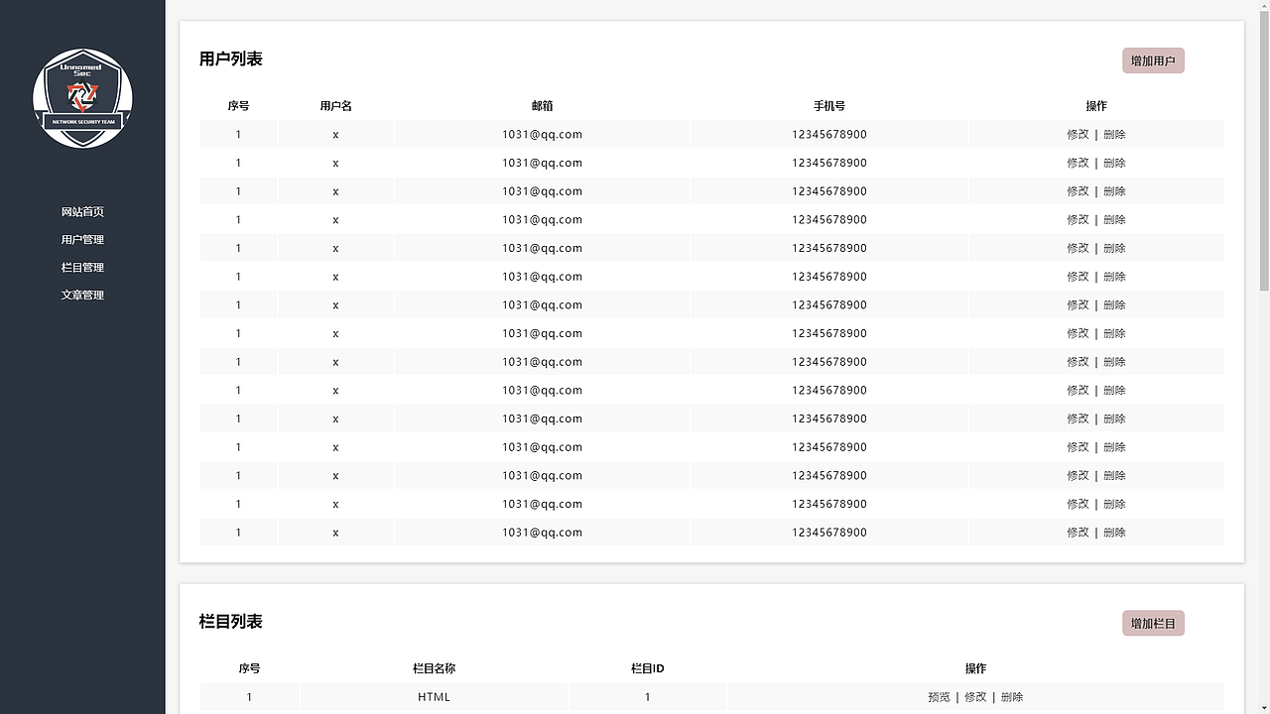Click the 邮箱 column header
The image size is (1270, 714).
(542, 106)
